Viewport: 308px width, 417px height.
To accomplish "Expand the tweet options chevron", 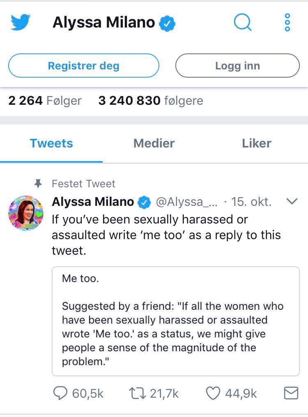I will (291, 201).
